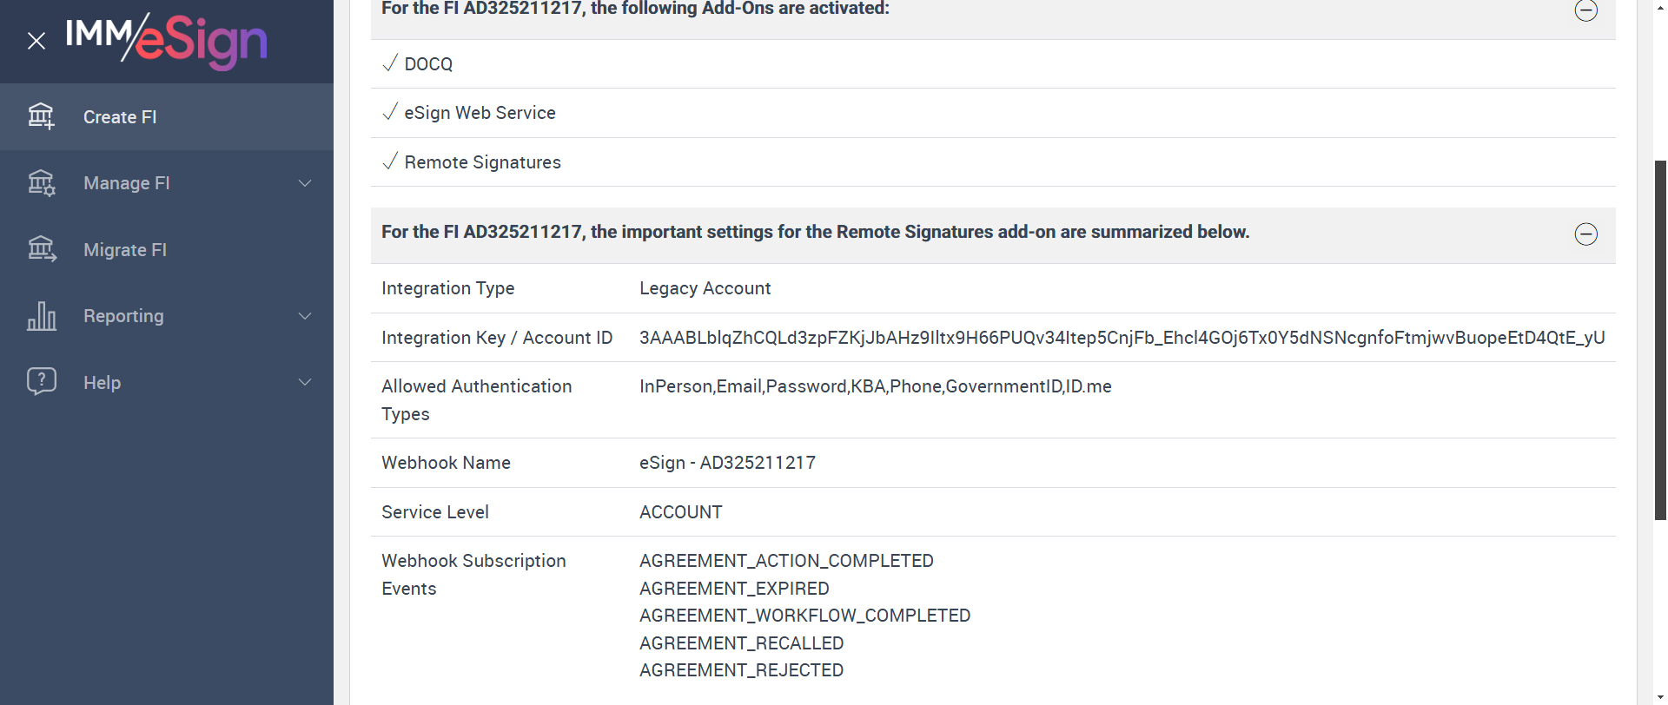Open the Create FI menu item

tap(120, 117)
